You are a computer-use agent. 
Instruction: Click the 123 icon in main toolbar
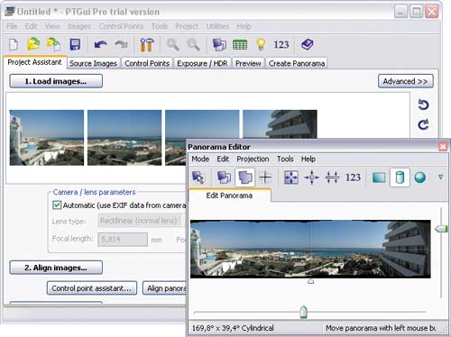[281, 45]
